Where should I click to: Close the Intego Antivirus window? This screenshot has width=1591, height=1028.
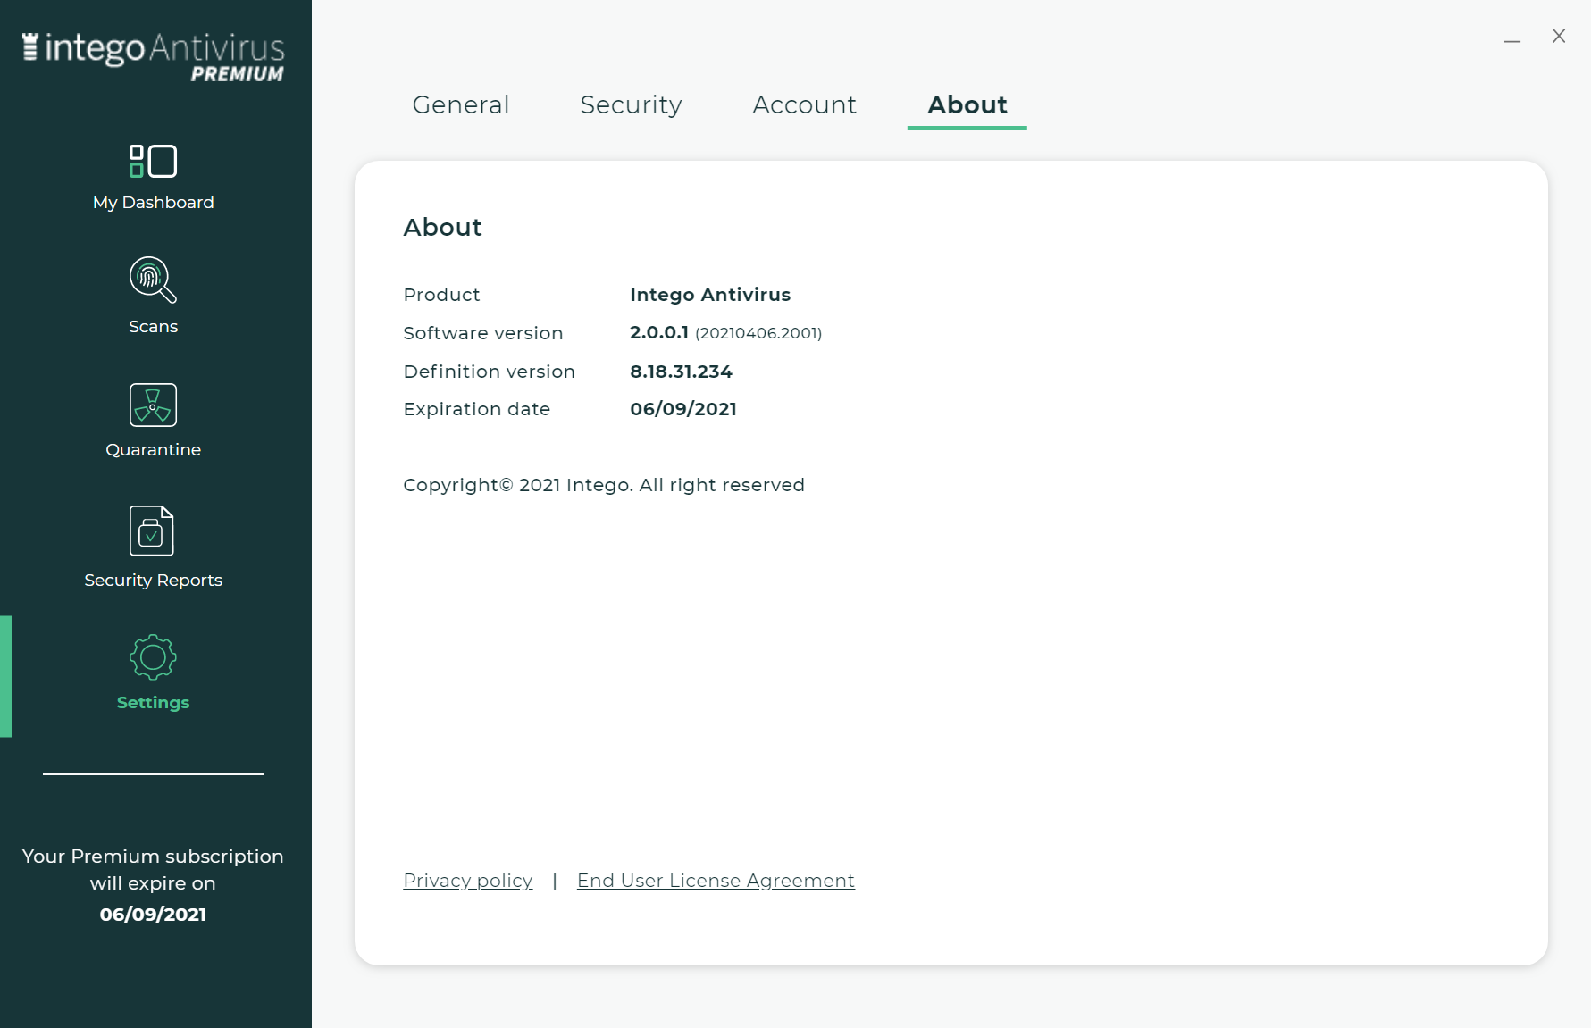click(x=1559, y=36)
